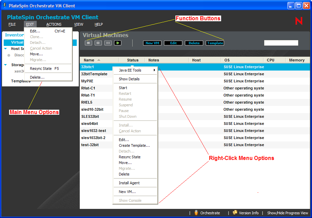Click the Status column header
Image resolution: width=312 pixels, height=218 pixels.
click(x=133, y=60)
